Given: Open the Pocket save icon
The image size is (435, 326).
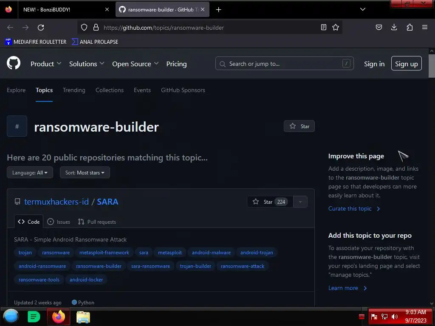Looking at the screenshot, I should click(379, 27).
